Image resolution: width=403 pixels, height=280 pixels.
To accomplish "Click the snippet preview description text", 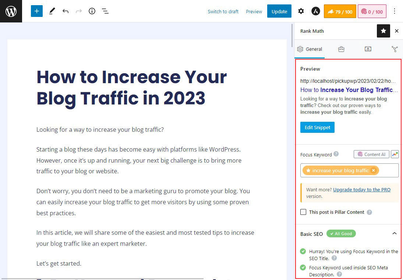I will coord(344,105).
